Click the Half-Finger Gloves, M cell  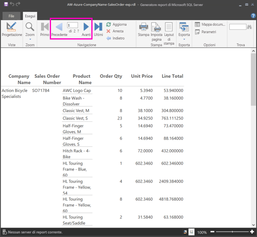click(x=73, y=129)
